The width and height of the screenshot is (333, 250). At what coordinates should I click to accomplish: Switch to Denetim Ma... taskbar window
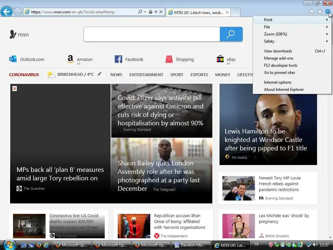[x=191, y=245]
